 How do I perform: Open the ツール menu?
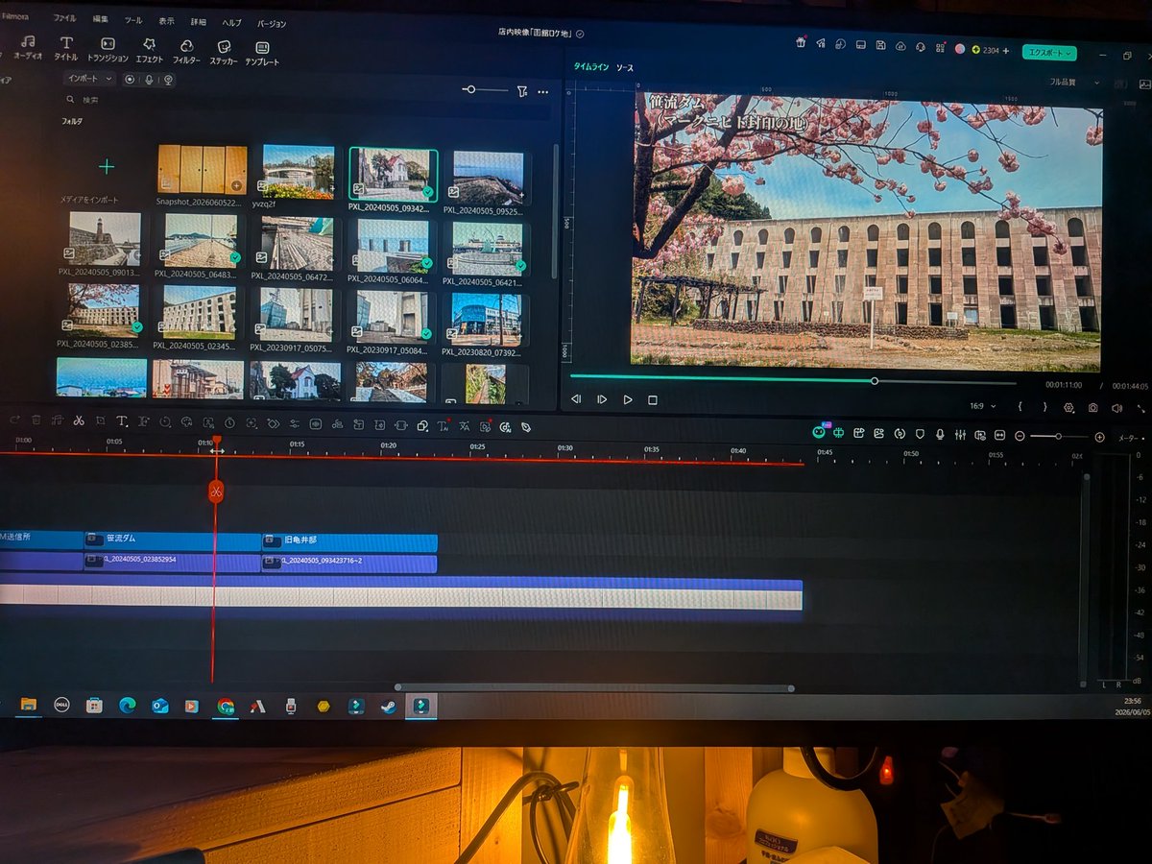point(133,19)
